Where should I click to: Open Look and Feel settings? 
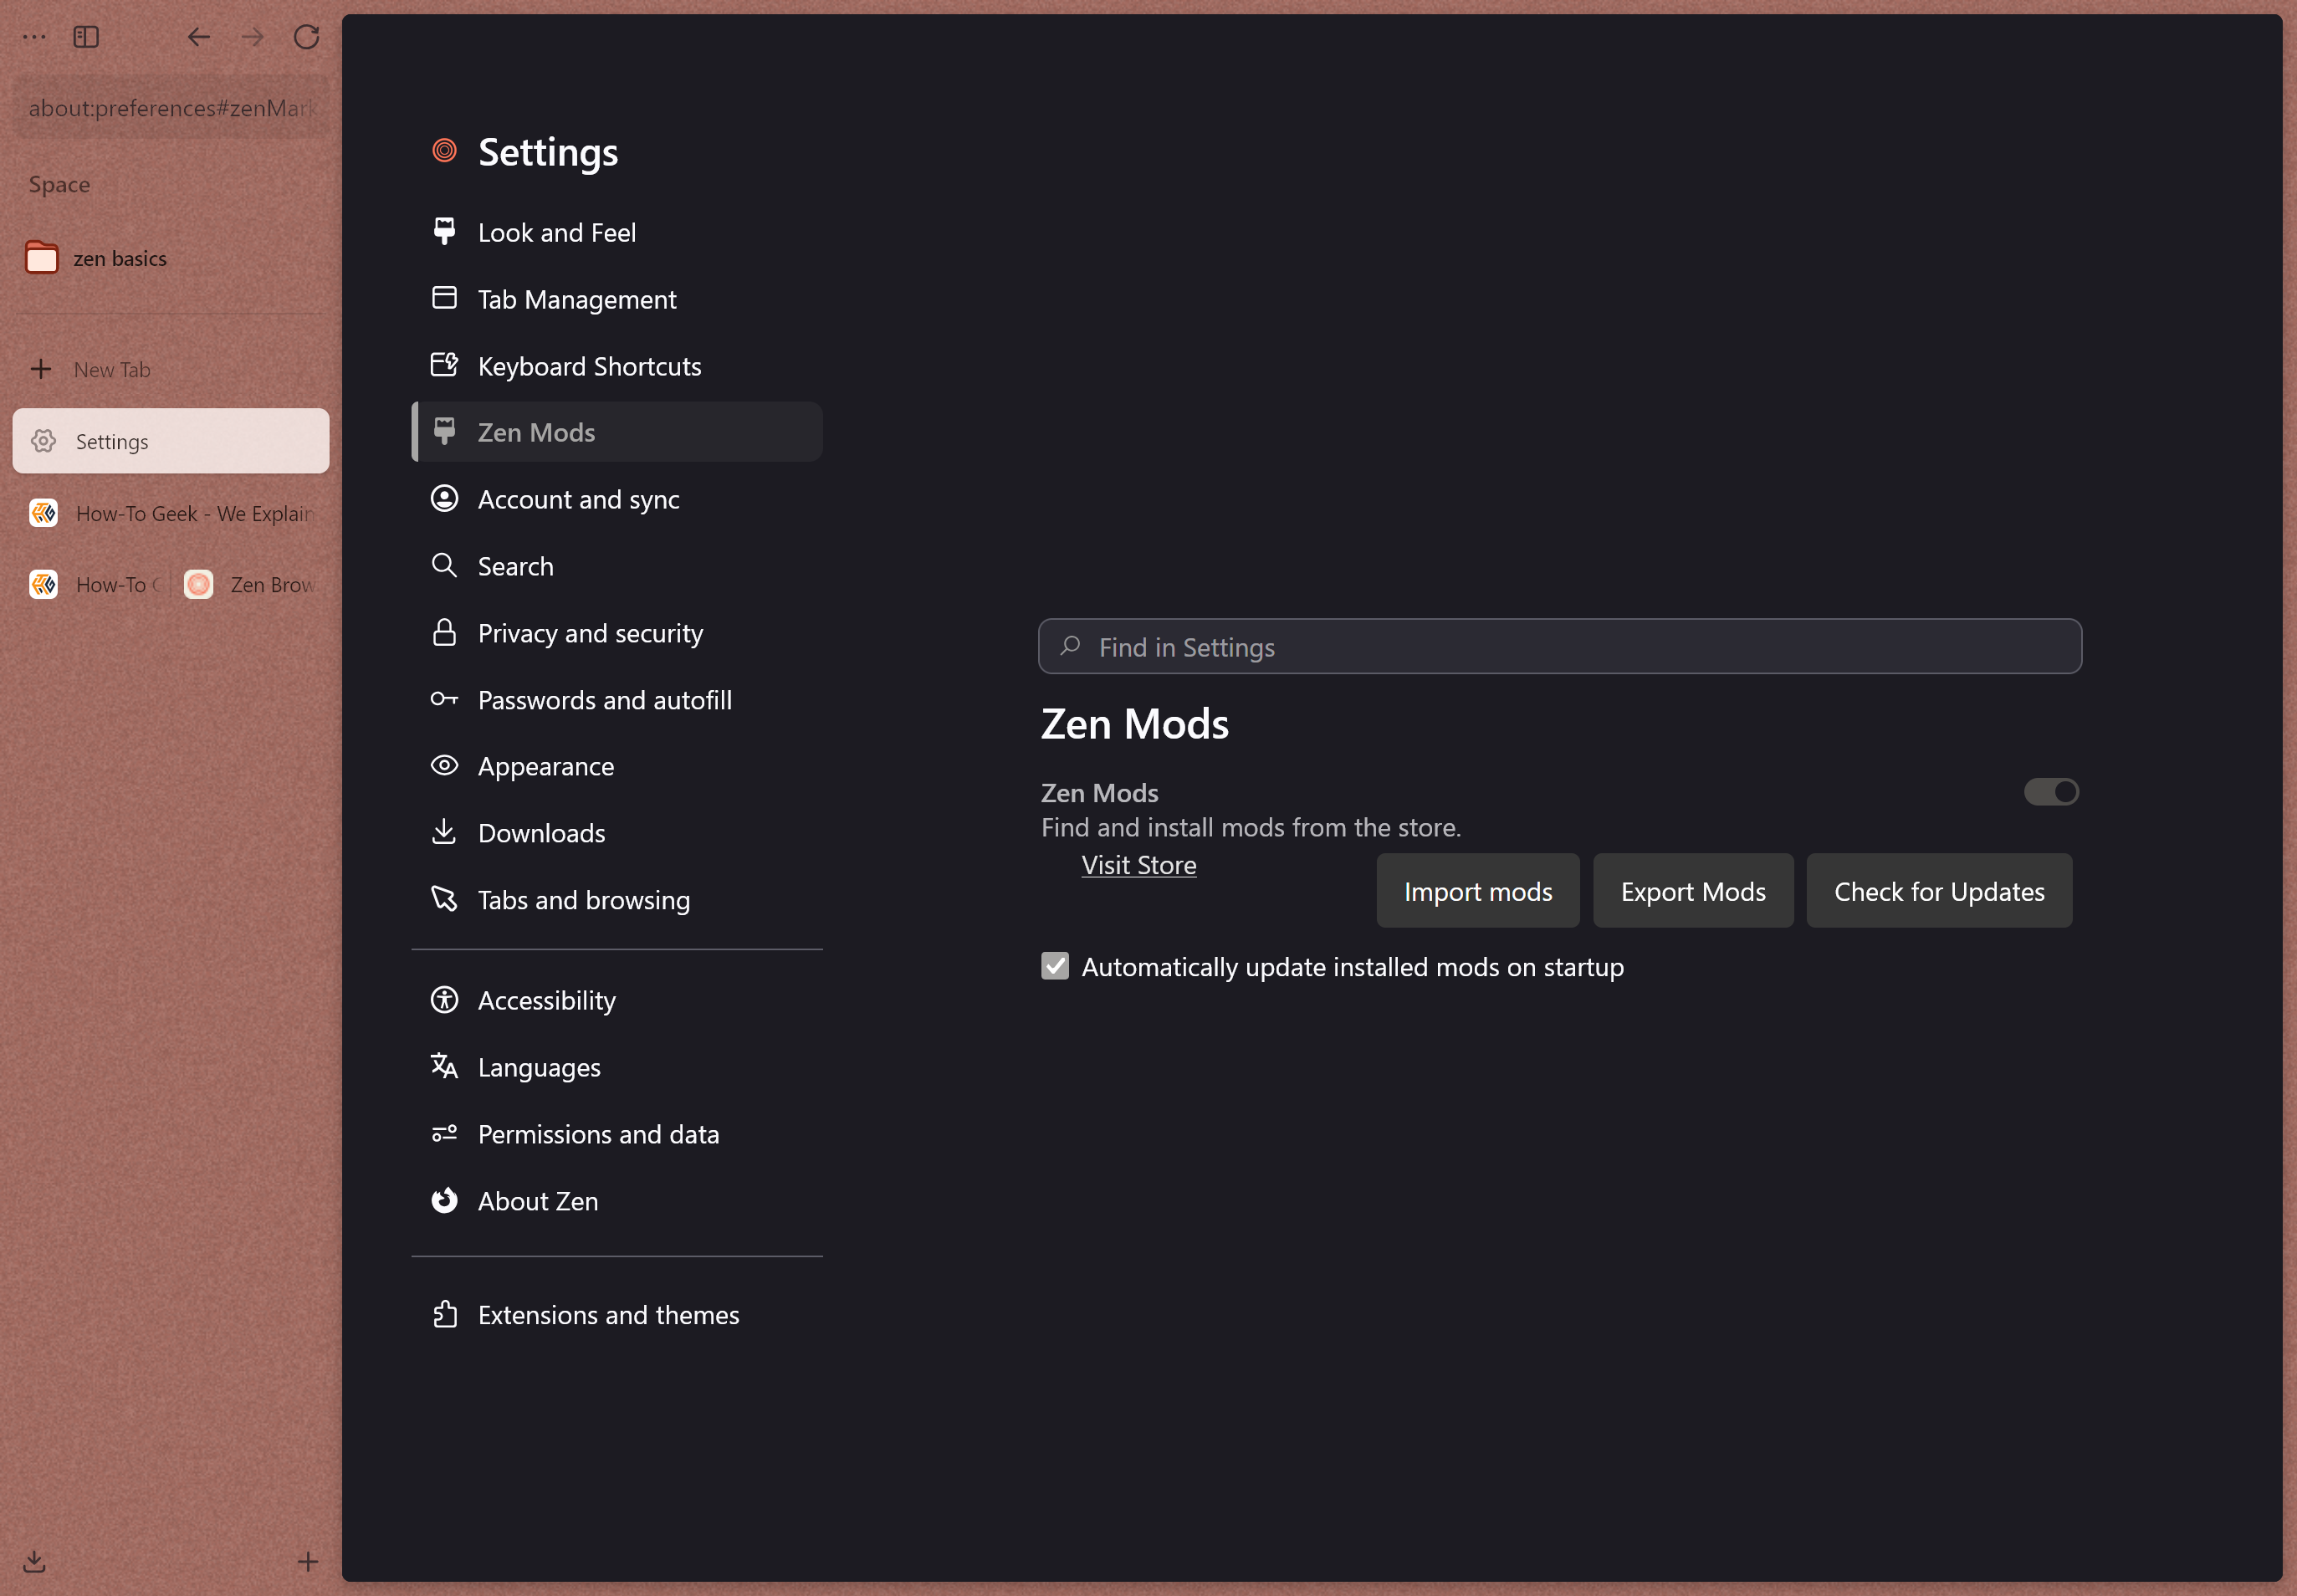(617, 232)
